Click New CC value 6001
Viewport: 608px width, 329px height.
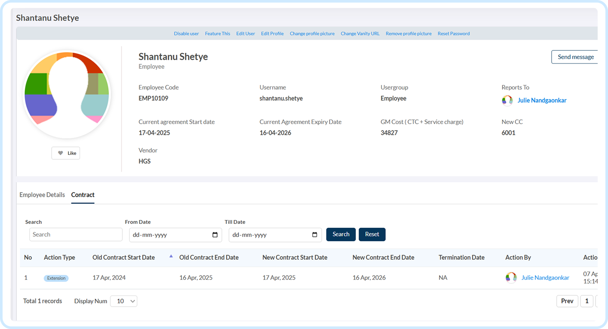click(509, 133)
